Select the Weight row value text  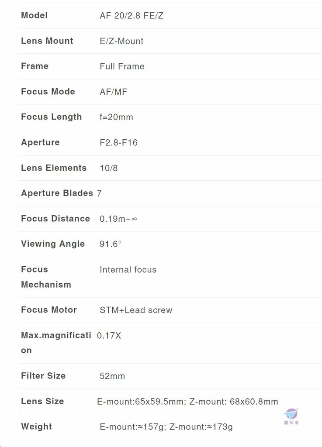pyautogui.click(x=166, y=427)
